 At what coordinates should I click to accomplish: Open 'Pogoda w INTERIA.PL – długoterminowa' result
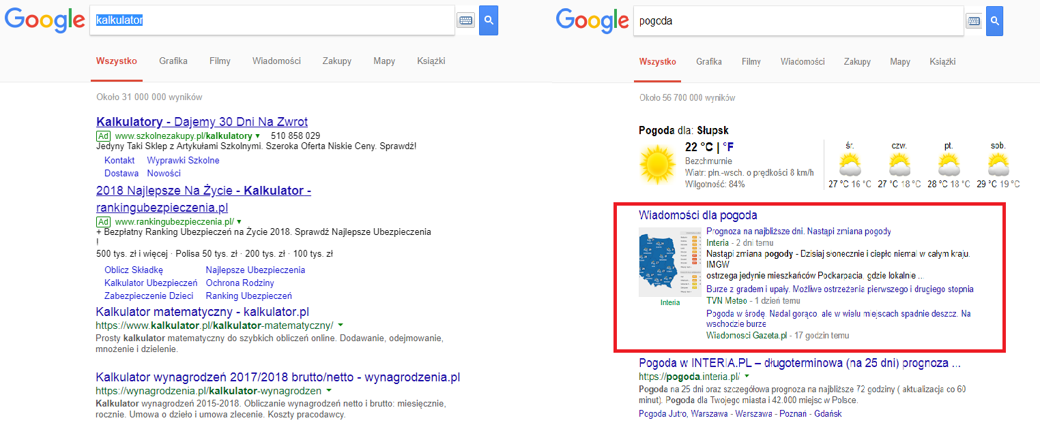click(800, 362)
